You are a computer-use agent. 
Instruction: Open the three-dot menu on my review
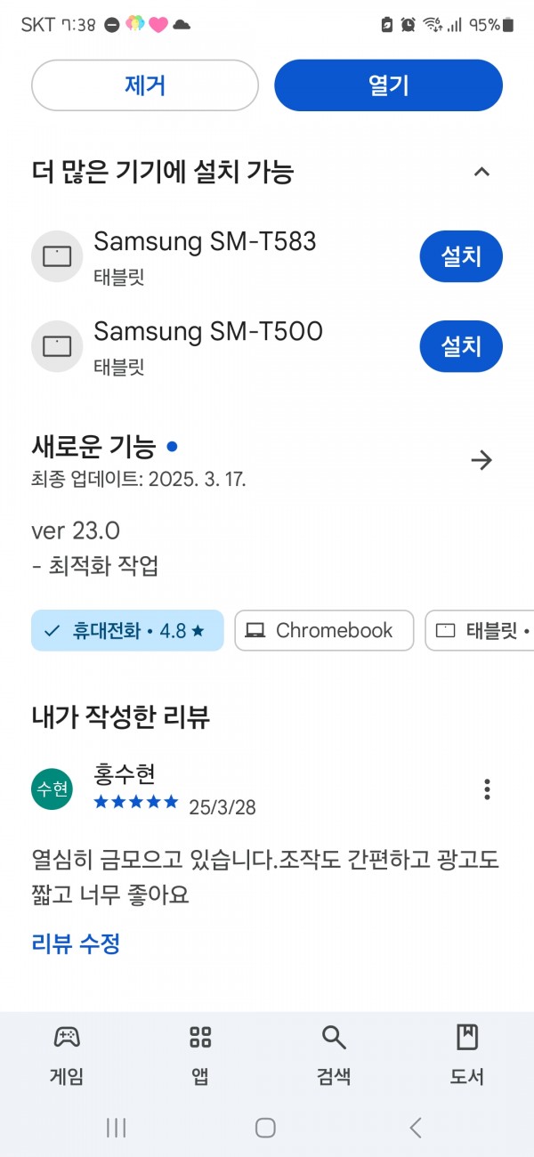[x=486, y=789]
